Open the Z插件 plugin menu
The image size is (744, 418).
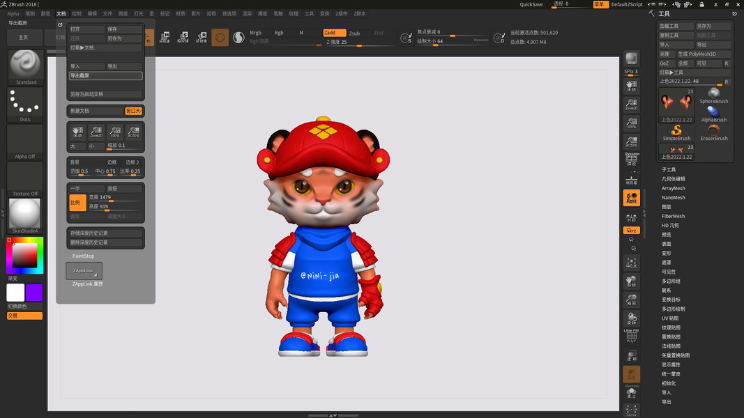(341, 14)
